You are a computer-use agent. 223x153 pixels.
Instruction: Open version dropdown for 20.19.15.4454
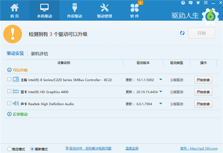click(x=161, y=91)
